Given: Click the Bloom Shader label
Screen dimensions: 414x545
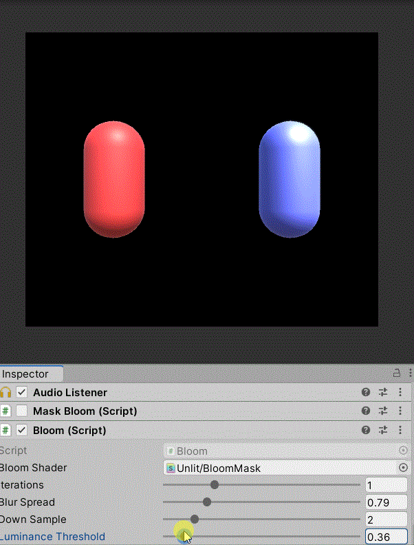Looking at the screenshot, I should pos(33,468).
